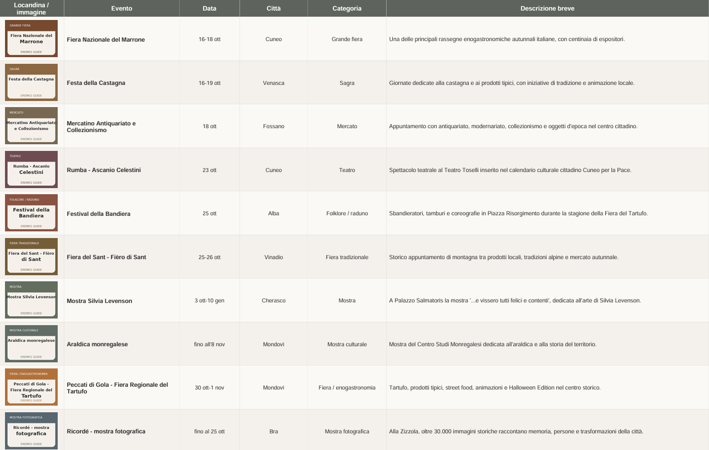Click the category cell Grande fiera
This screenshot has width=709, height=450.
pyautogui.click(x=347, y=39)
